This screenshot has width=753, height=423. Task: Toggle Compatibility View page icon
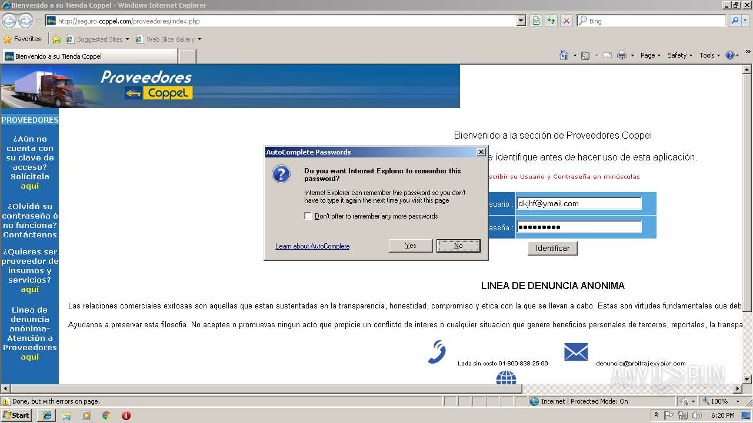(536, 21)
